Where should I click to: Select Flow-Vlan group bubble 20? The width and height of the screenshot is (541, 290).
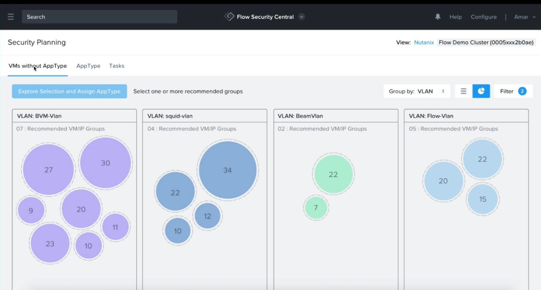(443, 181)
